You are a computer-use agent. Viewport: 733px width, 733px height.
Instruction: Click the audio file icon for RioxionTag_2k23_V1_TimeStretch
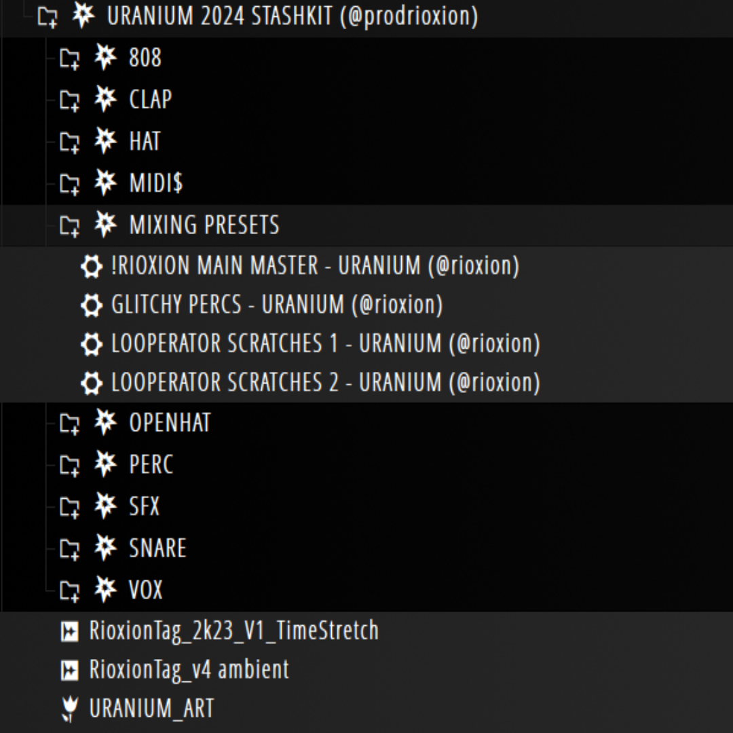(70, 632)
